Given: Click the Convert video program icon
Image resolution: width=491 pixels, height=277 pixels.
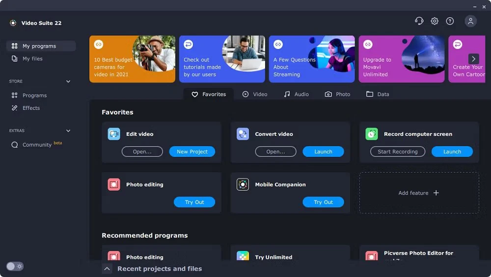Looking at the screenshot, I should (x=243, y=134).
